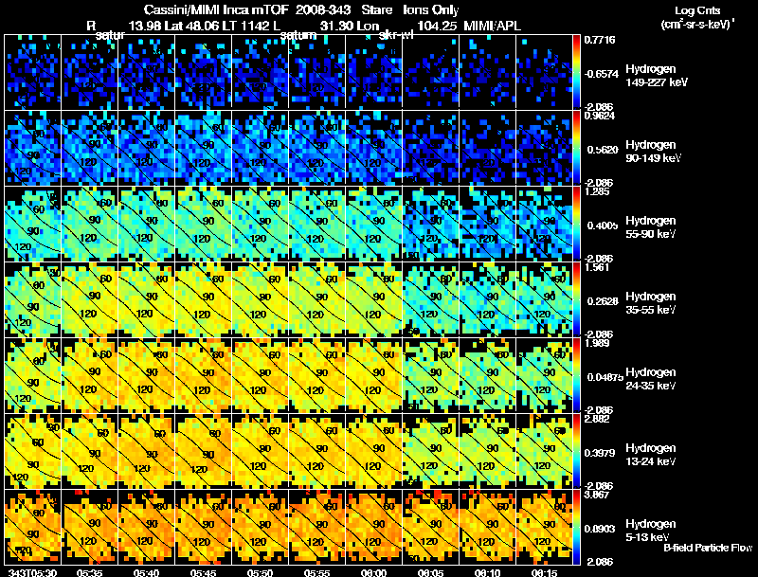Image resolution: width=758 pixels, height=577 pixels.
Task: Open the 24-35 keV panel at 05:50
Action: [x=260, y=375]
